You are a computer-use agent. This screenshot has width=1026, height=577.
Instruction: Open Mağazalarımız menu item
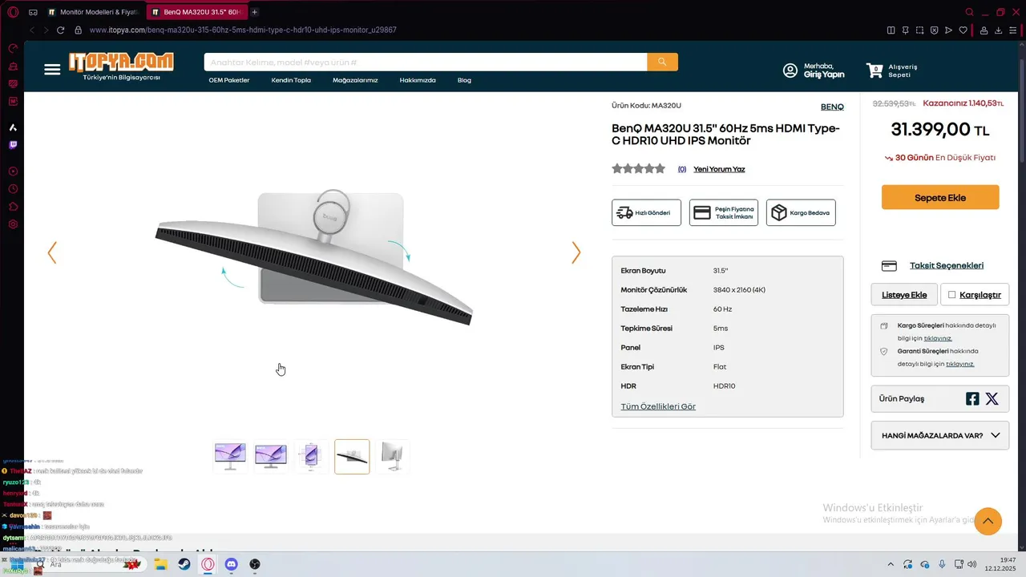[x=355, y=80]
